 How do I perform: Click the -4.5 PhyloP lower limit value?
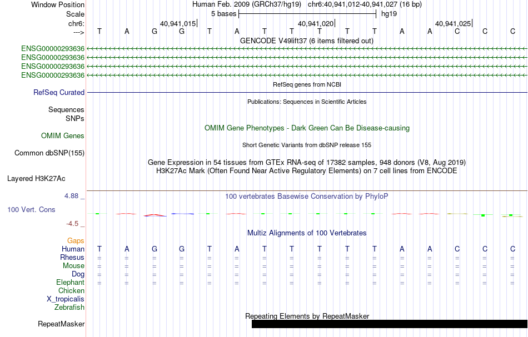tap(72, 224)
